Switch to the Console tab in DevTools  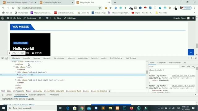(27, 58)
